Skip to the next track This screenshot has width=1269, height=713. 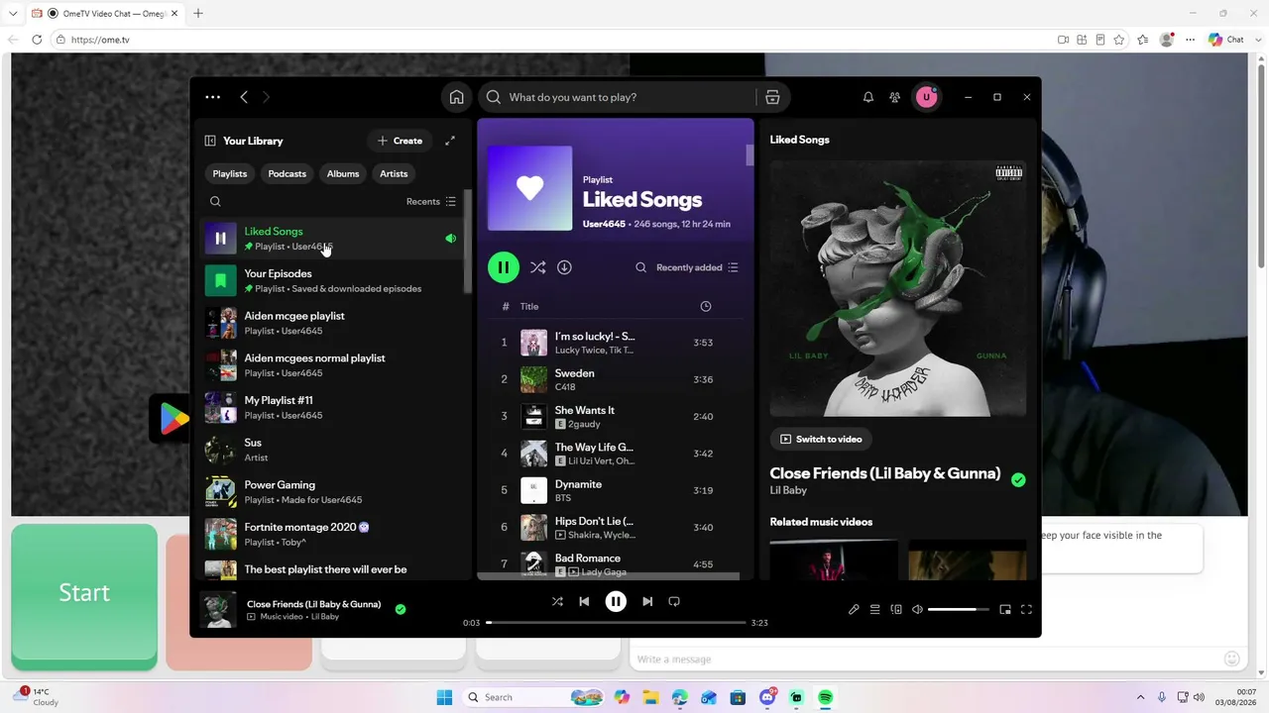click(647, 601)
